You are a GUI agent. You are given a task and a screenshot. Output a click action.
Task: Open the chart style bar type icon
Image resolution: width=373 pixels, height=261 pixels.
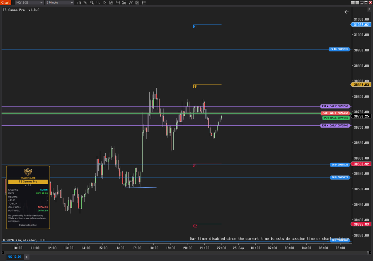click(x=79, y=3)
